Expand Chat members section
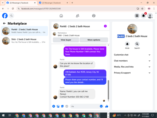This screenshot has height=118, width=157. 132,61
